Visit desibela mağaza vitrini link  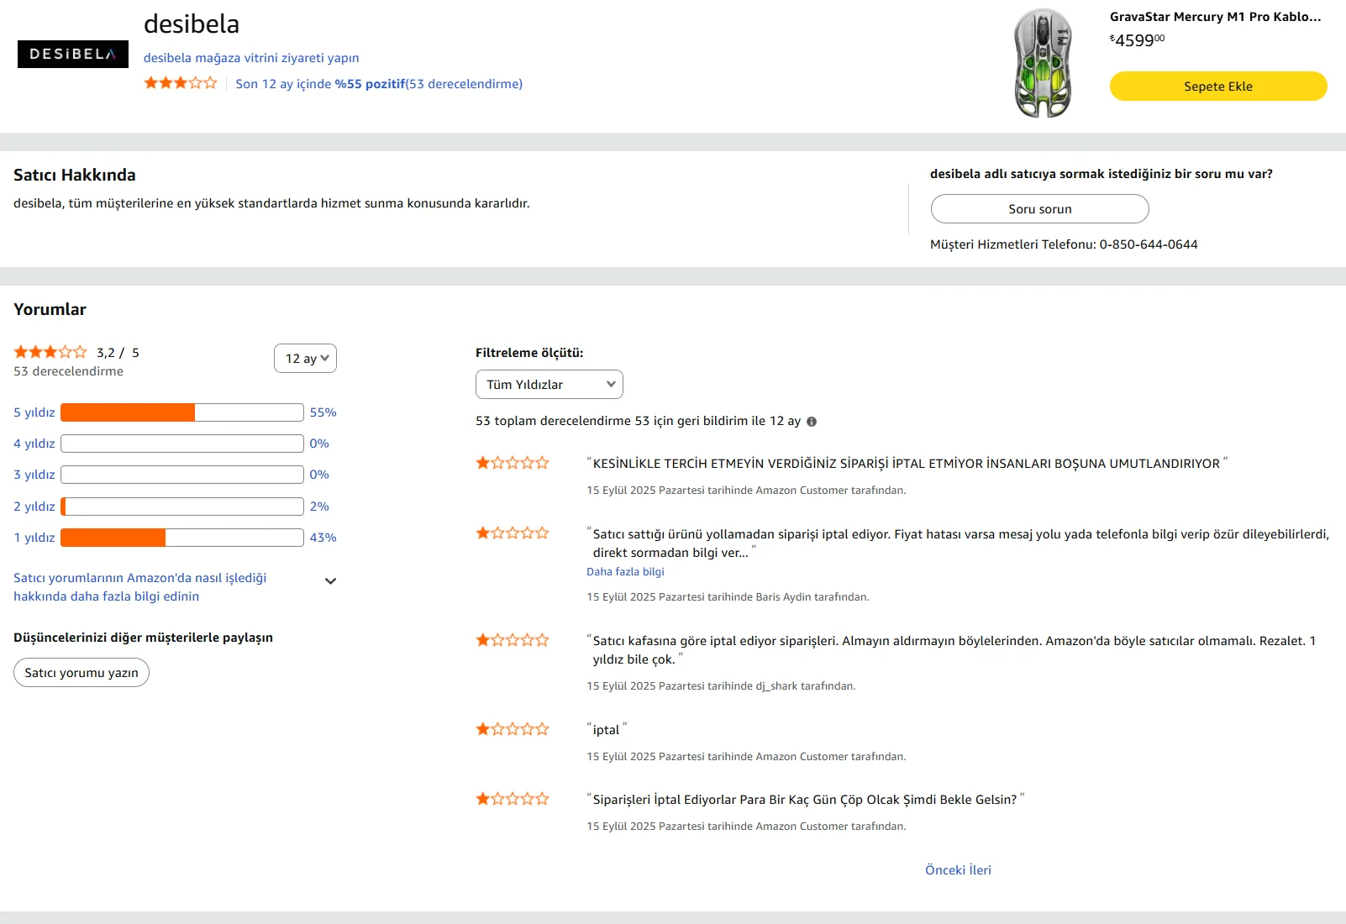pos(251,58)
